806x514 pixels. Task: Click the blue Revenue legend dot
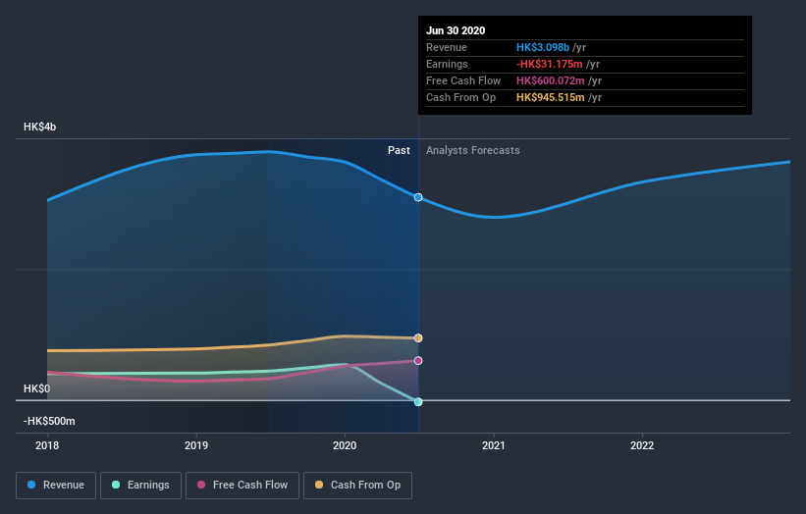point(31,485)
